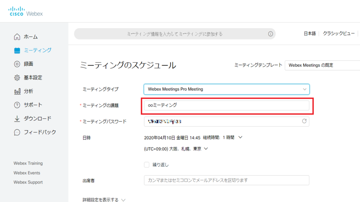Click the calendar icon beside ミーティング
Screen dimensions: 360x202
(17, 50)
